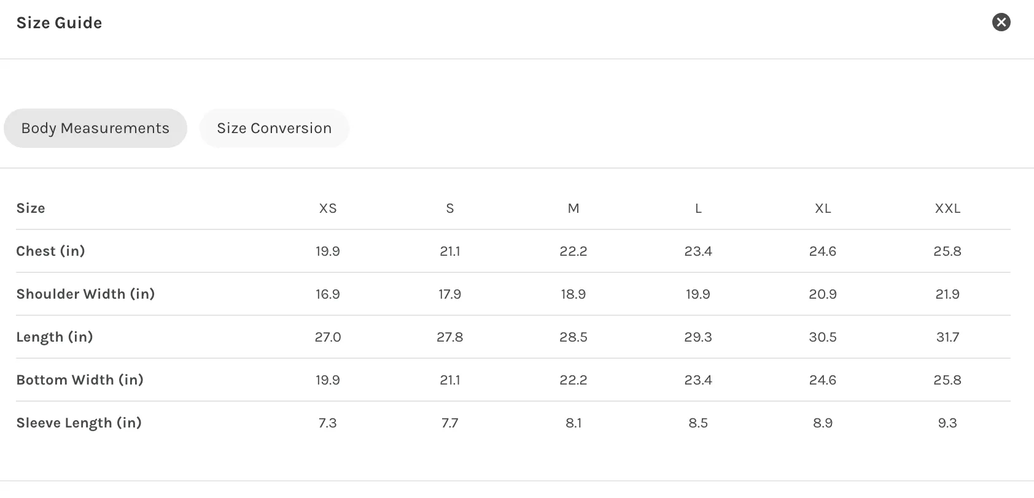Close the Size Guide dialog

(x=1001, y=22)
